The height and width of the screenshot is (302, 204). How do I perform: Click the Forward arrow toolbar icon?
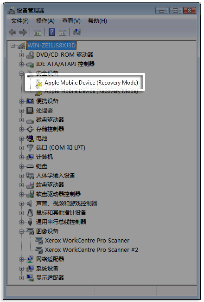23,32
